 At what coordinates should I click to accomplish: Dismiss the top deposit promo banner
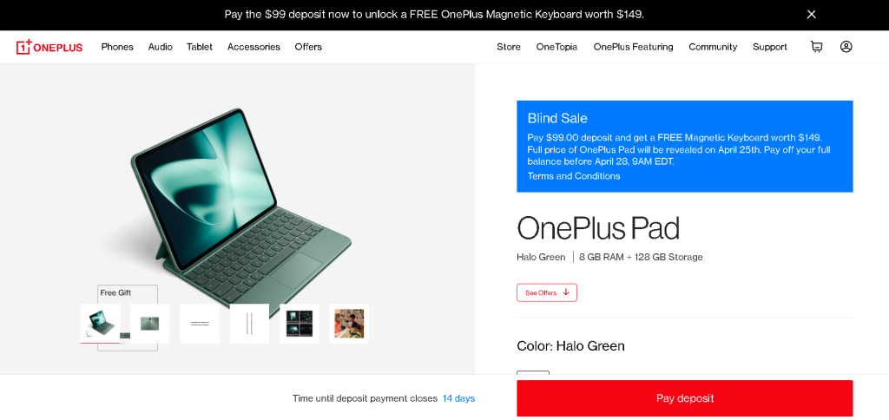point(812,15)
